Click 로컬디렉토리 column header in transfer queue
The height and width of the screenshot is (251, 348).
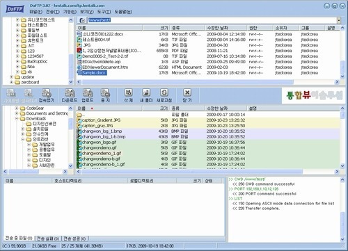(152, 181)
